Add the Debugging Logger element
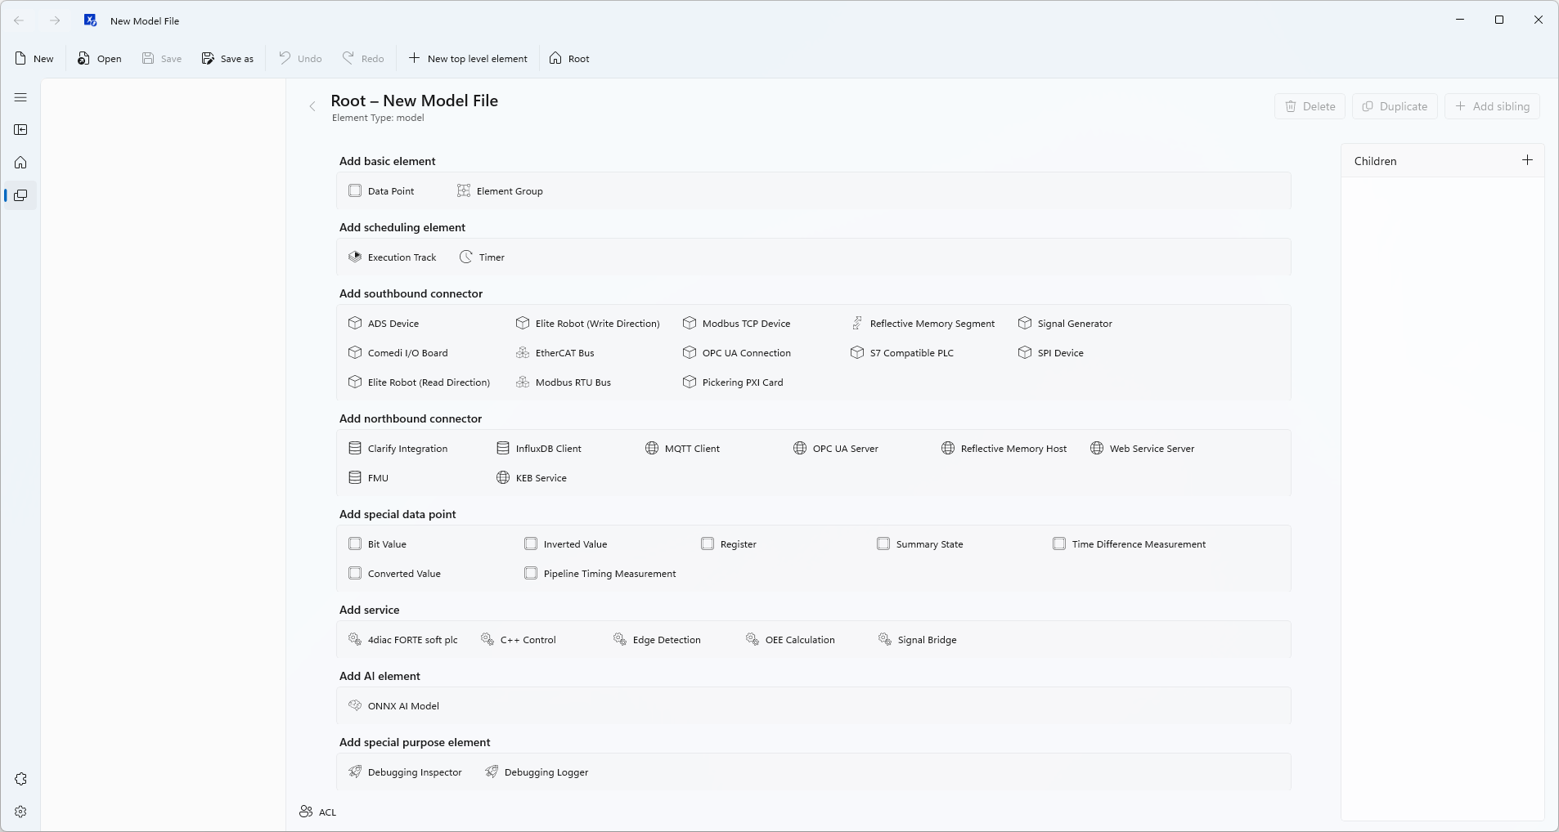The height and width of the screenshot is (832, 1559). [x=545, y=772]
